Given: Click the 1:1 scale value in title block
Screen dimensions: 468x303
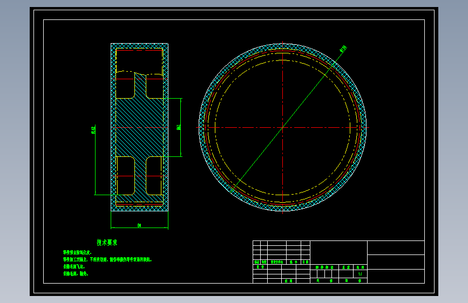Looking at the screenshot, I should [x=360, y=274].
